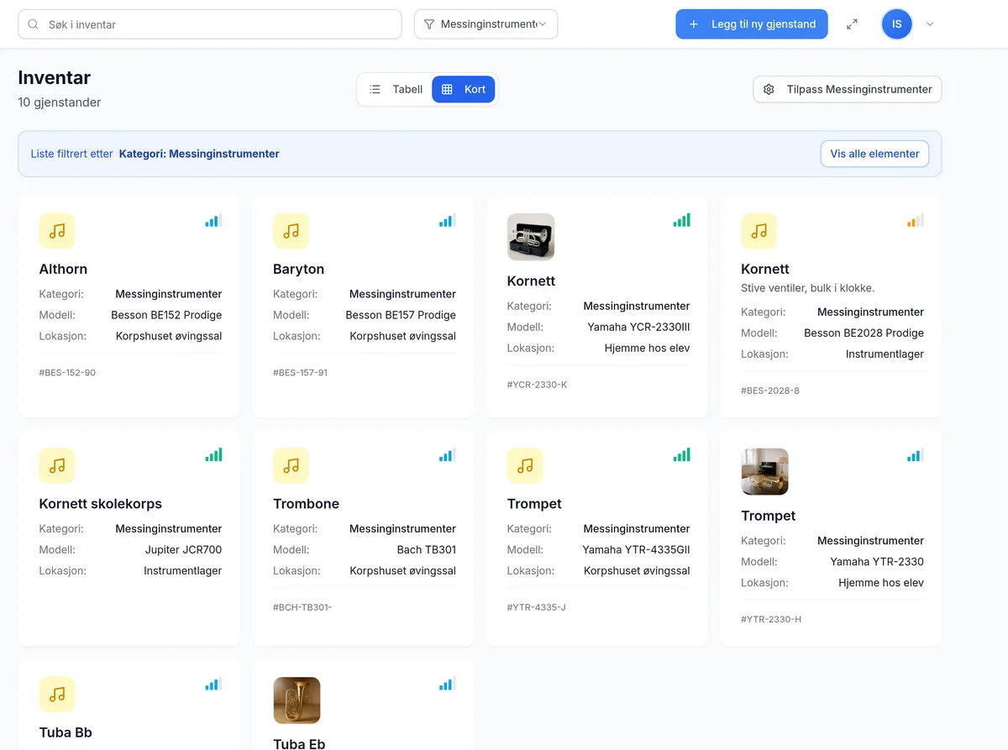Screen dimensions: 1008x750
Task: Click model text Yamaha YCR-2330III
Action: click(638, 328)
